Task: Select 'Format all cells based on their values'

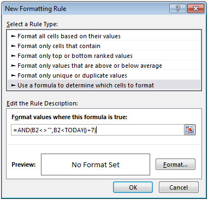Action: (104, 36)
